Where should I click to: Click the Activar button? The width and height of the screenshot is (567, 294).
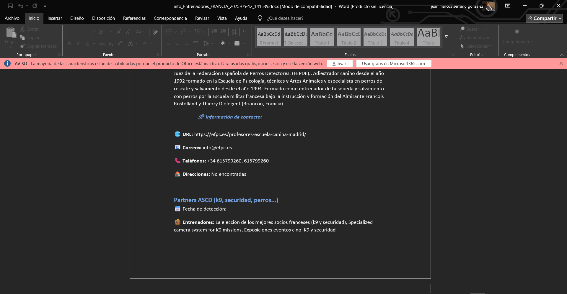click(x=340, y=63)
